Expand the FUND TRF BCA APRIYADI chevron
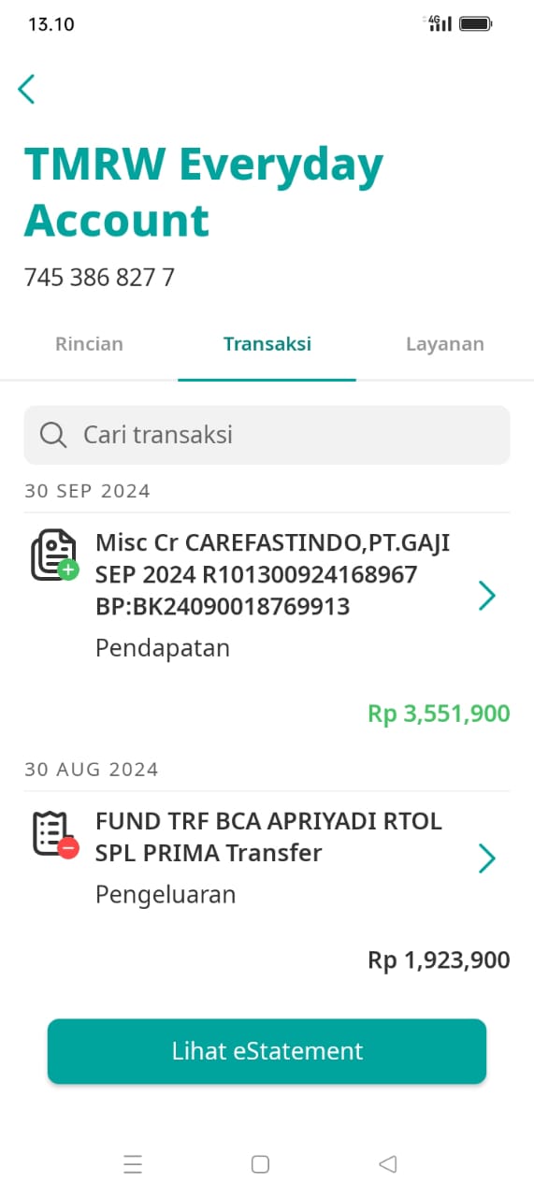 coord(486,858)
